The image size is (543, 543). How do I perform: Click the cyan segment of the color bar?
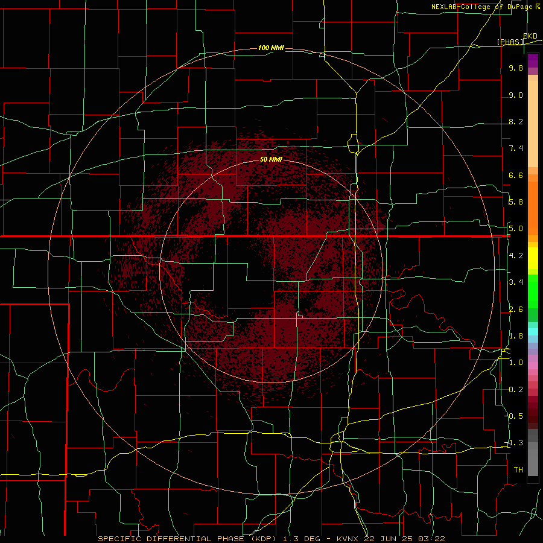click(x=533, y=331)
